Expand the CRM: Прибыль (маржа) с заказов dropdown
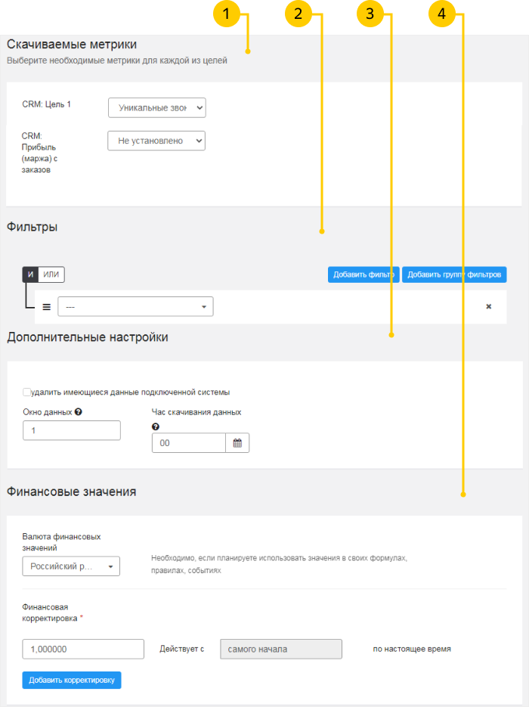Screen dimensions: 529x707 (x=156, y=141)
